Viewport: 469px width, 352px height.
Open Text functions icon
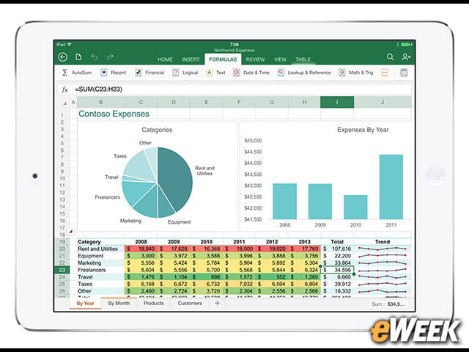(210, 73)
